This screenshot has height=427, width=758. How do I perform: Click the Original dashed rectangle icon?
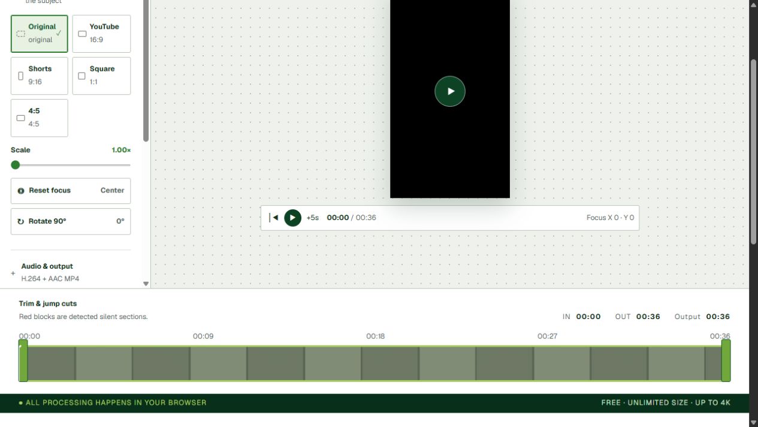click(x=21, y=34)
